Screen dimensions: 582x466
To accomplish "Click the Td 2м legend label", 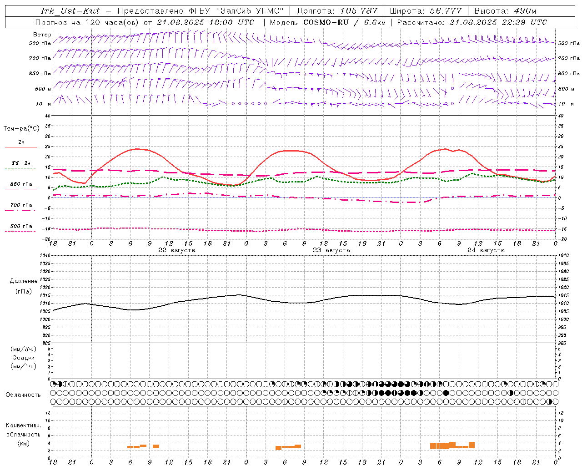I will (x=21, y=163).
